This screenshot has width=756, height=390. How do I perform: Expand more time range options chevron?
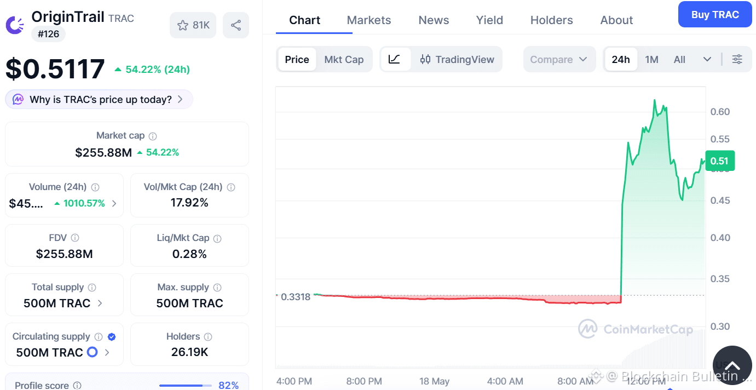707,59
